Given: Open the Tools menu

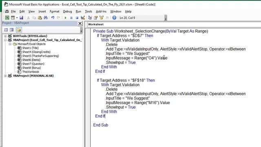Looking at the screenshot, I should coord(88,11).
